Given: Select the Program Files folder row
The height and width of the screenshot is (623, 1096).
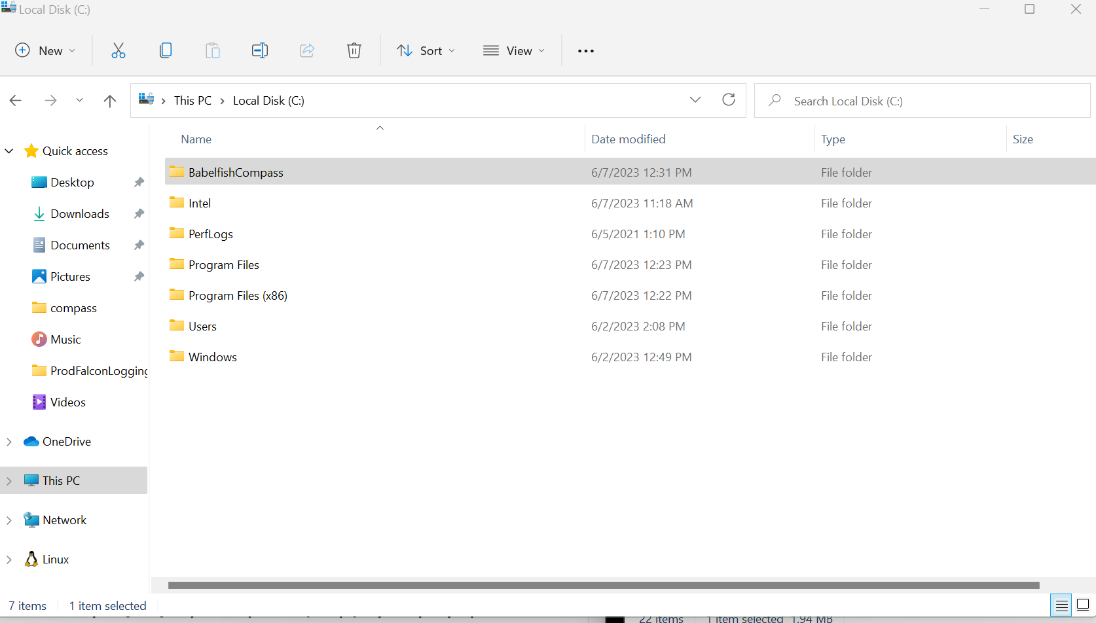Looking at the screenshot, I should [x=630, y=264].
